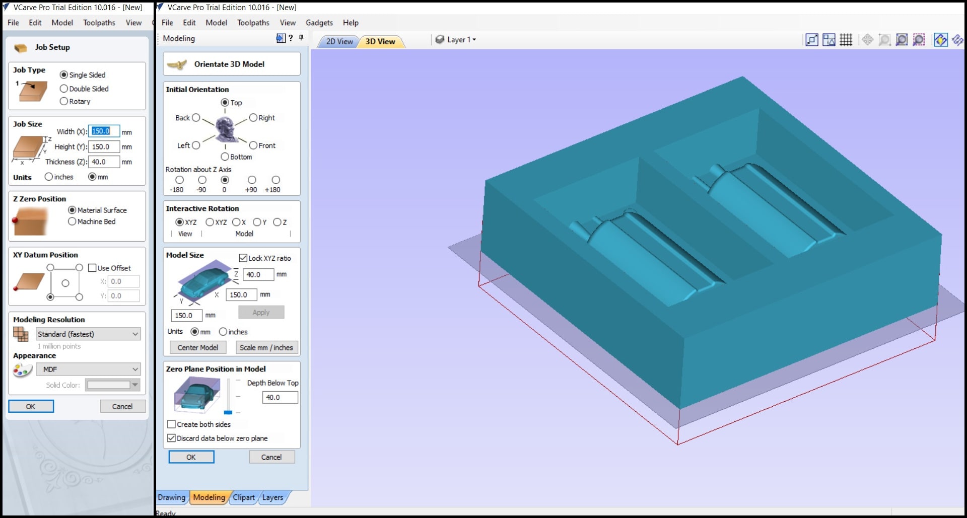Open the Toolpaths menu in main window
Image resolution: width=967 pixels, height=518 pixels.
[253, 23]
